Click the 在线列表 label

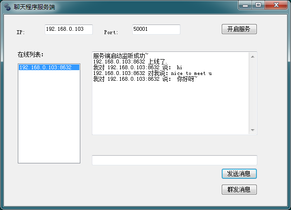[x=31, y=55]
